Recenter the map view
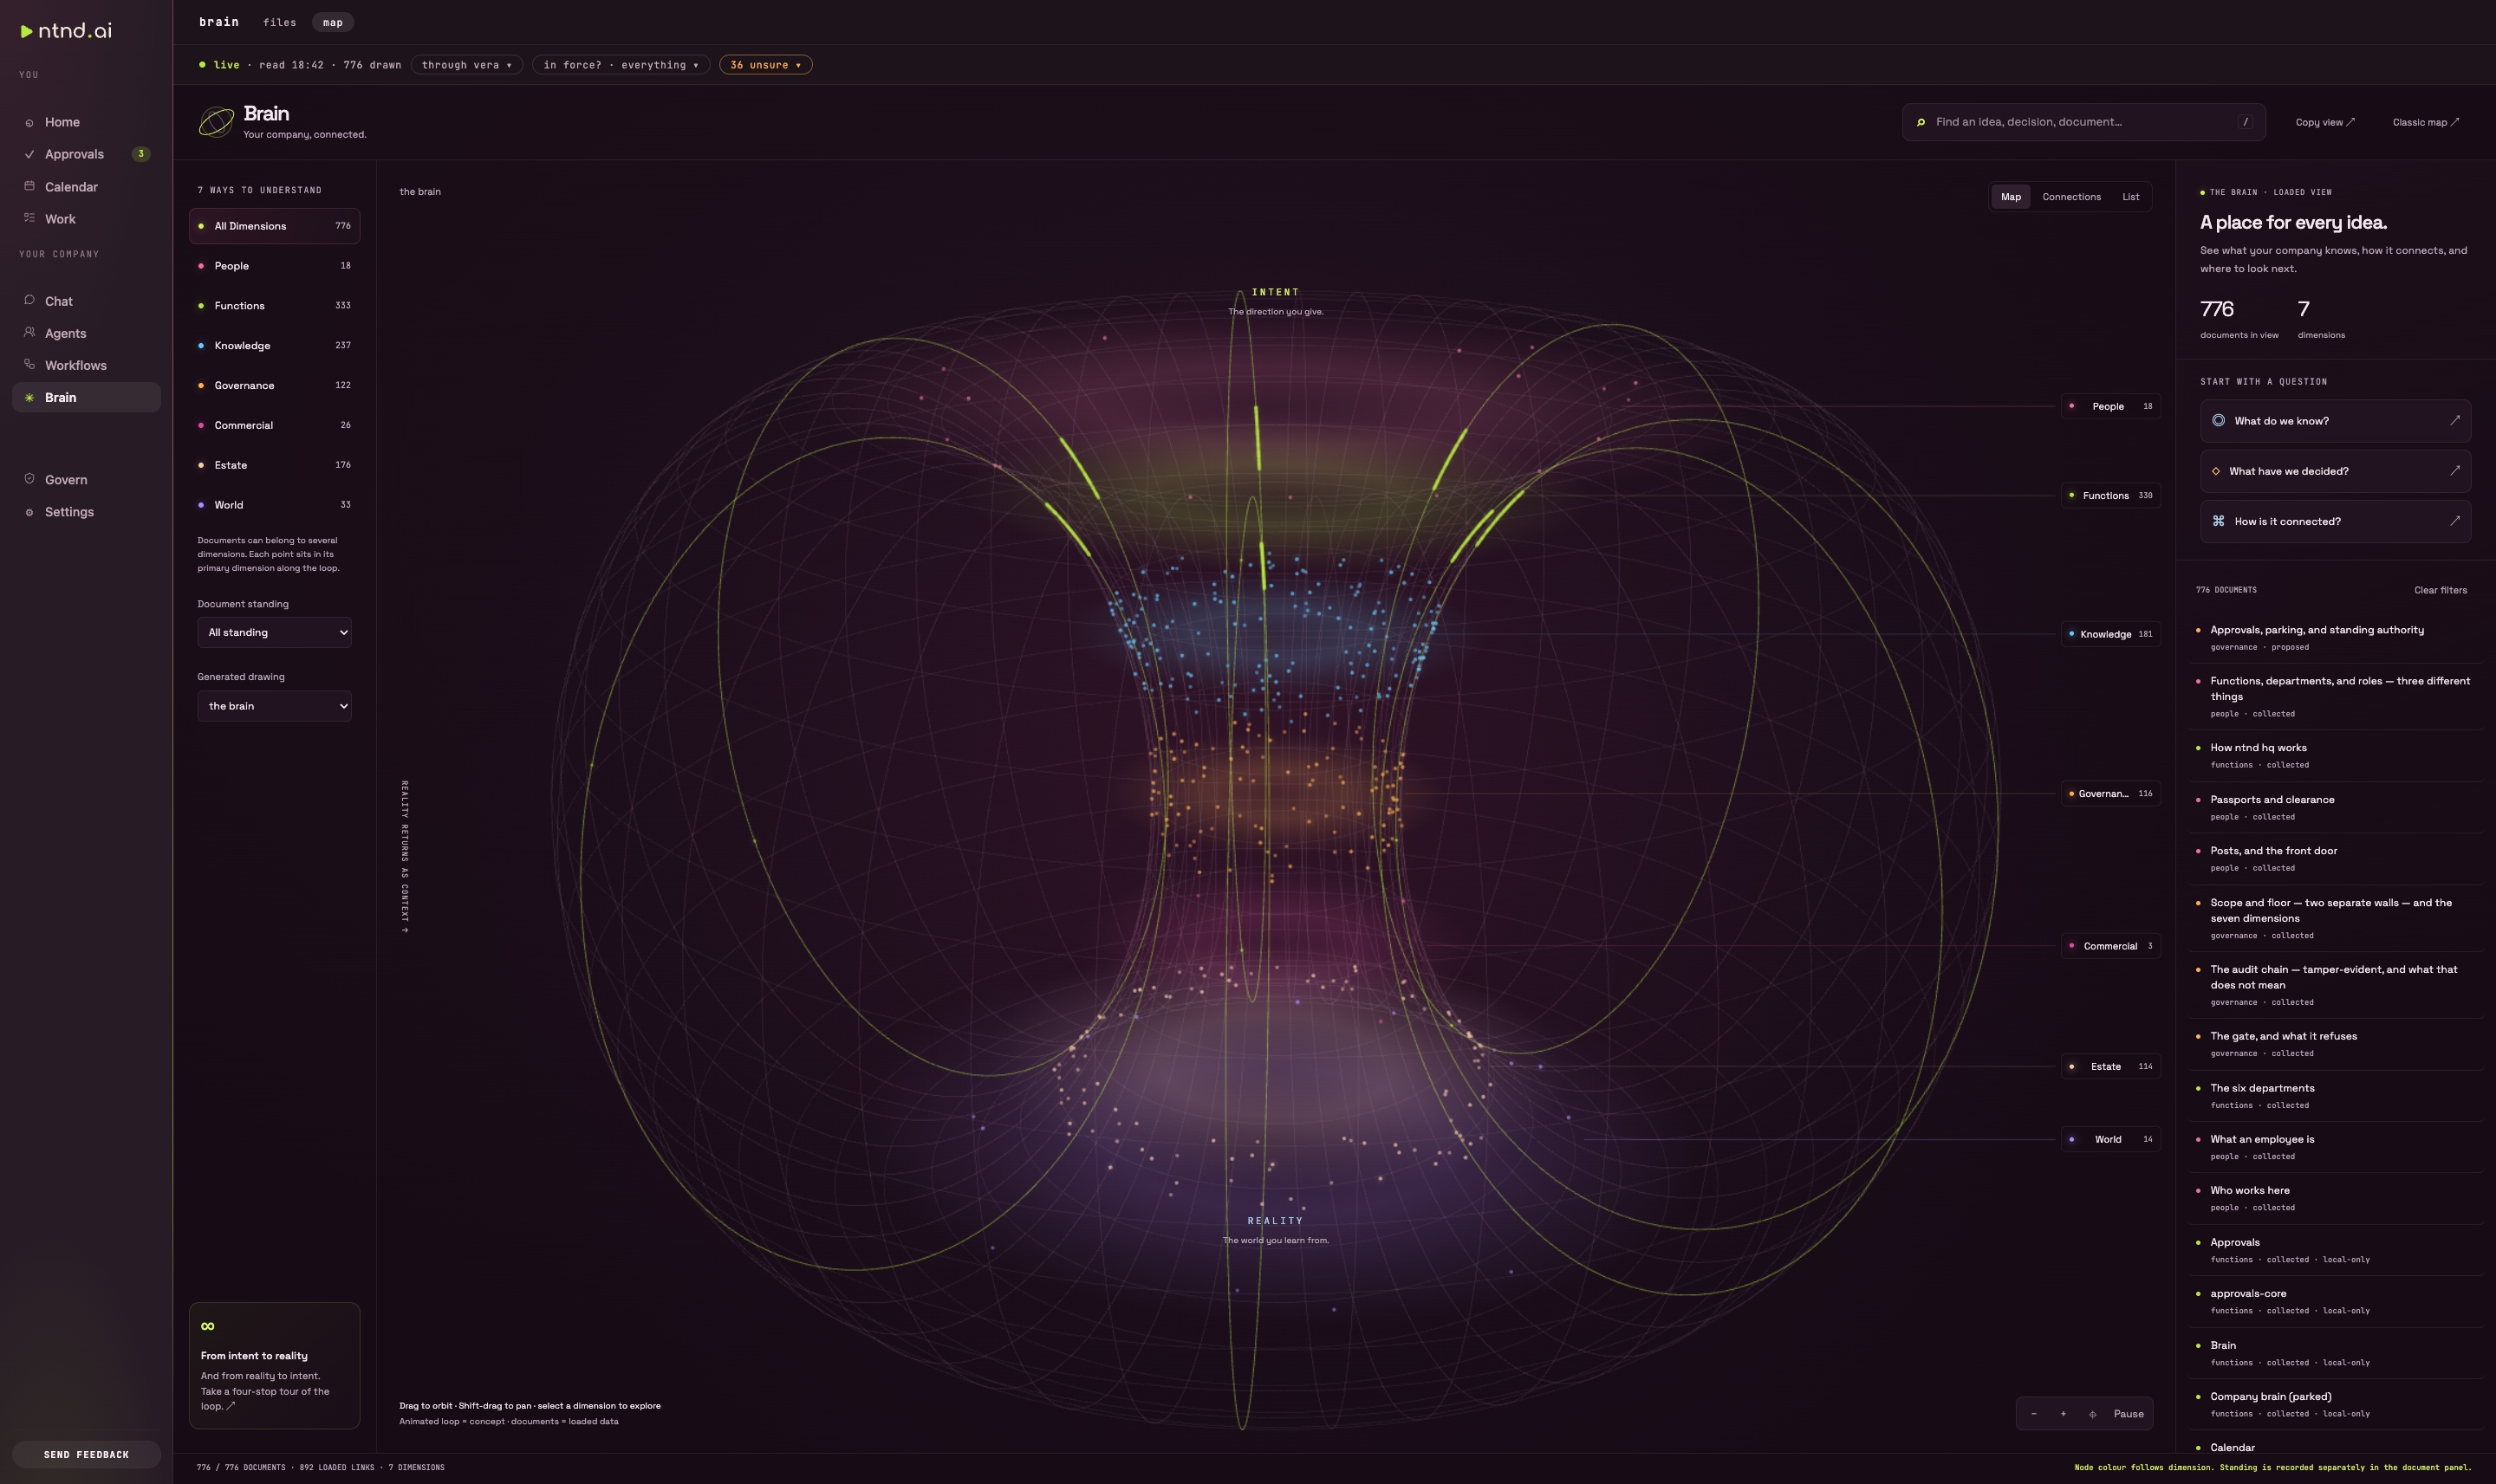This screenshot has height=1484, width=2496. coord(2092,1414)
